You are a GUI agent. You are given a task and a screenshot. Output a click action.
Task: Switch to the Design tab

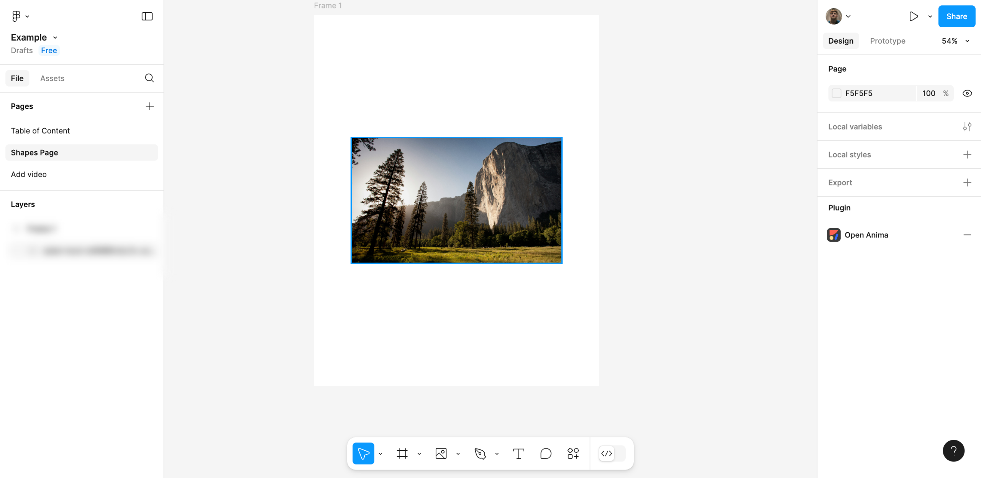pyautogui.click(x=841, y=41)
